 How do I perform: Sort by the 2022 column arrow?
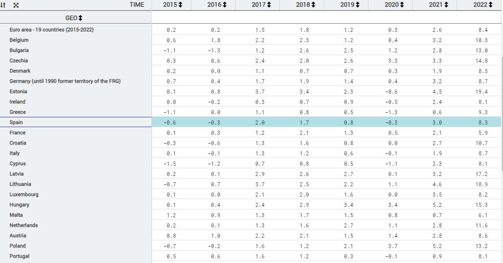pyautogui.click(x=490, y=5)
